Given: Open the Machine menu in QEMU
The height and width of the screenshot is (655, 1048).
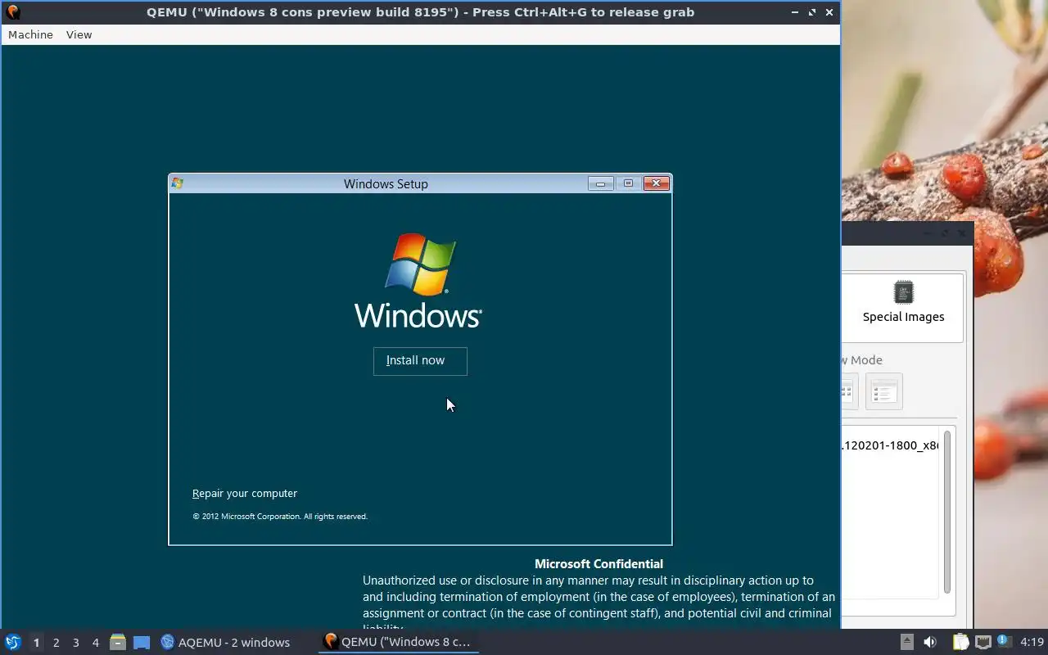Looking at the screenshot, I should tap(30, 34).
